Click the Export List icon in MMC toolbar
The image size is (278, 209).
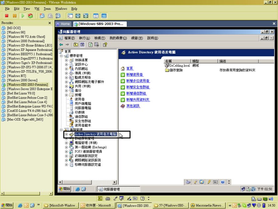tap(97, 45)
